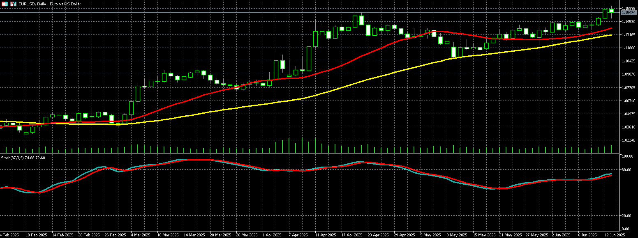The width and height of the screenshot is (638, 238).
Task: Click the 7 Apr 2025 date label
Action: coord(299,235)
